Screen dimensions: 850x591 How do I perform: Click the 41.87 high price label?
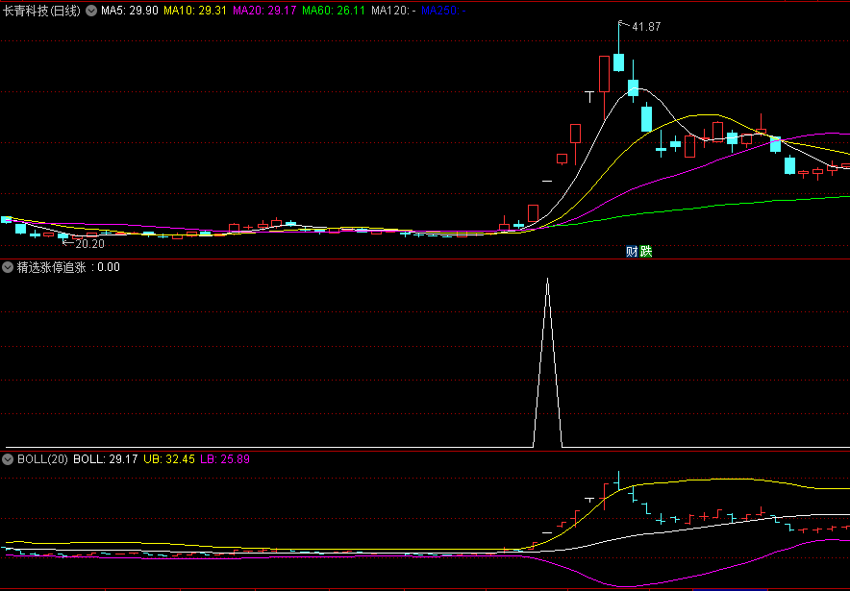[646, 27]
